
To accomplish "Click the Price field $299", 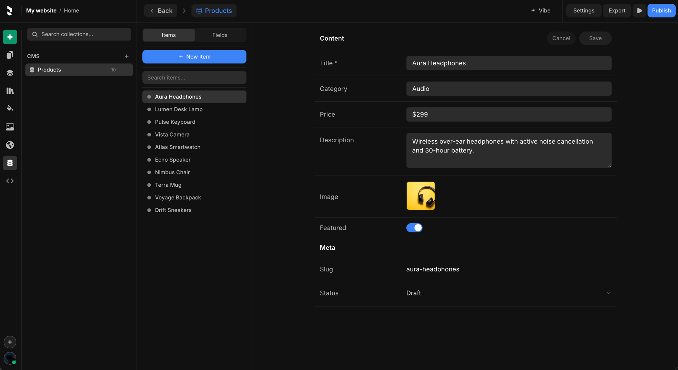I will click(x=509, y=115).
